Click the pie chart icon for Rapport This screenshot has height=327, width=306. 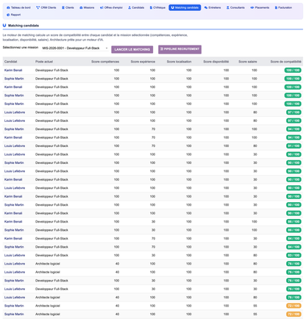click(8, 15)
